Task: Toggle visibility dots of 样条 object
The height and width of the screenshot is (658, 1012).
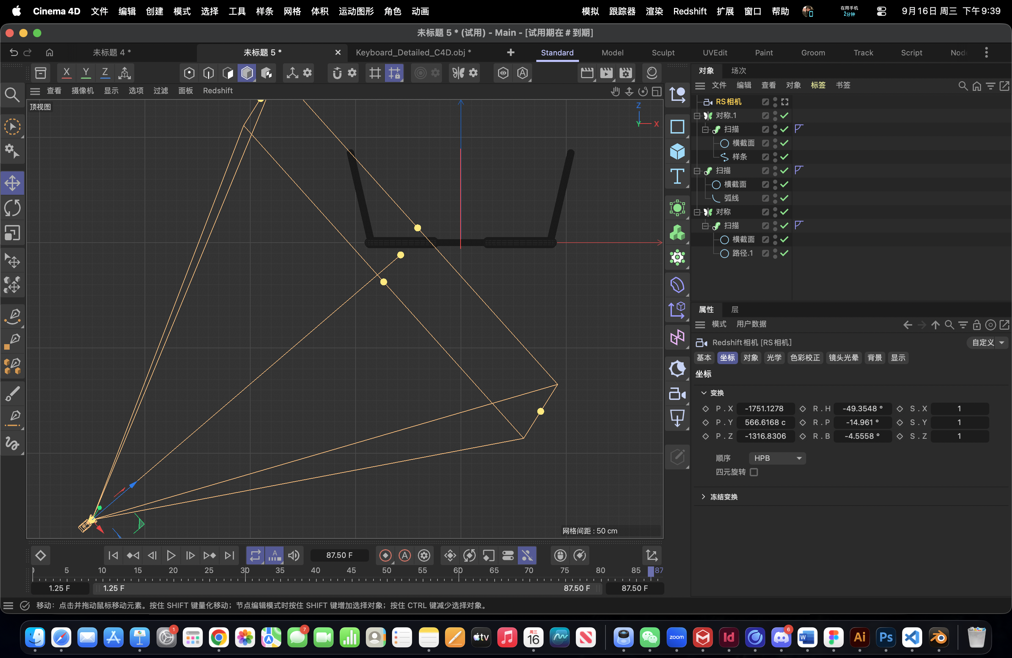Action: [775, 157]
